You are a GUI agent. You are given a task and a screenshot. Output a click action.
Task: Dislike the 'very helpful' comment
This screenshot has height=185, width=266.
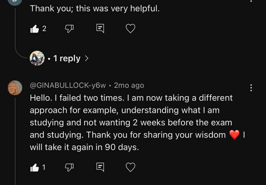click(69, 29)
